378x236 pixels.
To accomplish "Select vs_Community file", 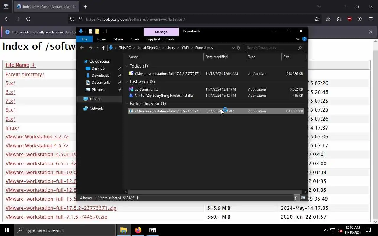I will pyautogui.click(x=146, y=89).
